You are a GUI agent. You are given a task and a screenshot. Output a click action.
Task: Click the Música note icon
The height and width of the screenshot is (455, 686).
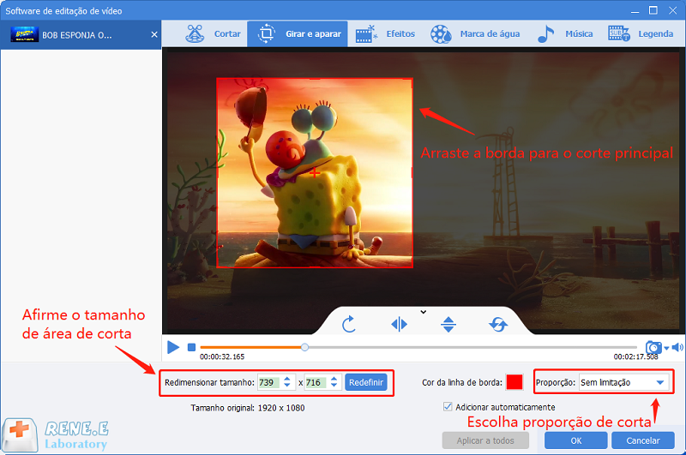[545, 34]
